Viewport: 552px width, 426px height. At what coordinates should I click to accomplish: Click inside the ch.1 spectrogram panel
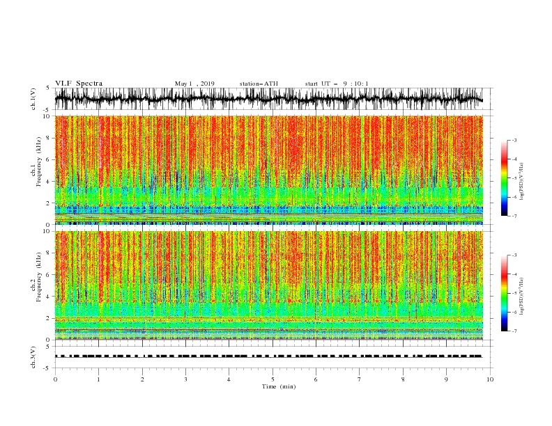[x=268, y=170]
